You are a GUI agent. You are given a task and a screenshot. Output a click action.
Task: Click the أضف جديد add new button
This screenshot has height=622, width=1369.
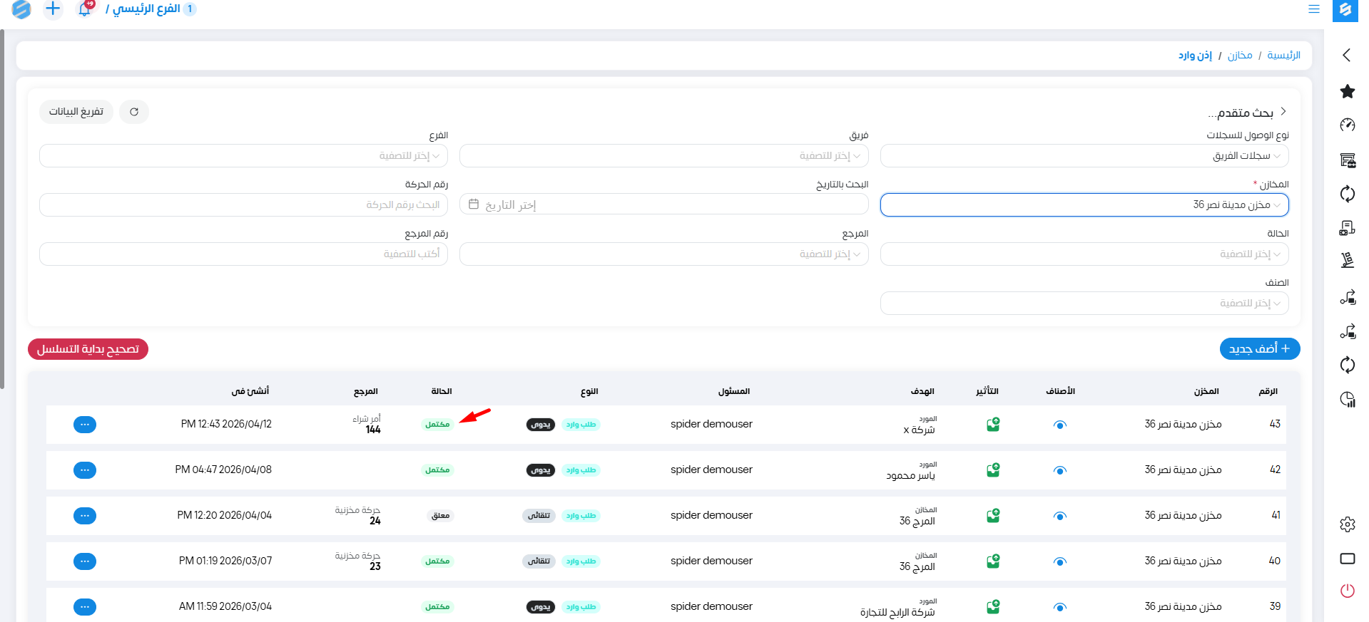pyautogui.click(x=1259, y=349)
